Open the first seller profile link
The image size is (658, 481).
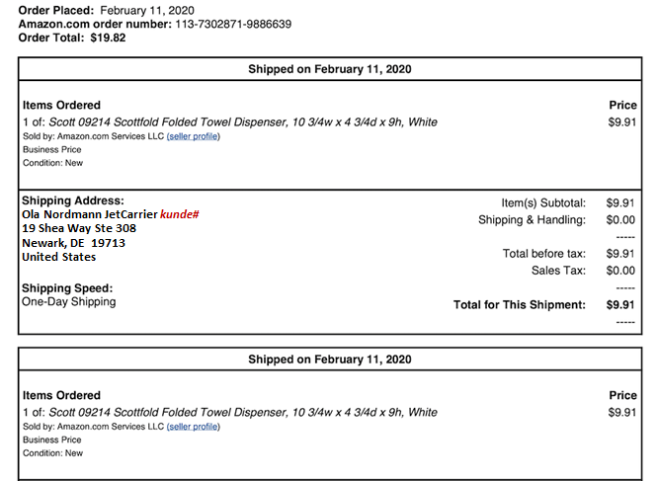click(193, 136)
